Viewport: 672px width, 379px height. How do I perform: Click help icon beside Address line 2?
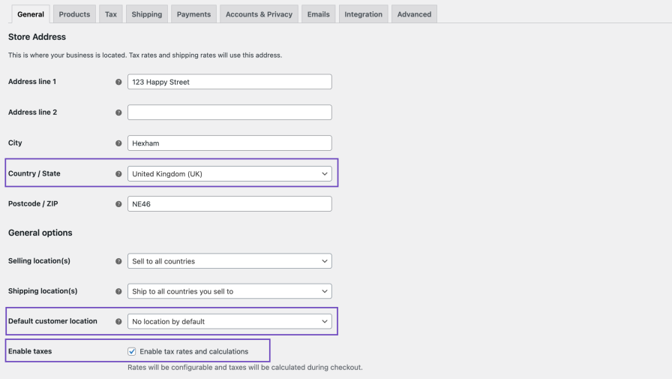(x=118, y=113)
